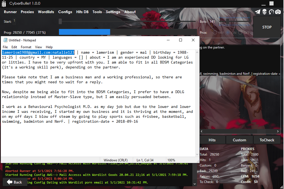Maximize the Notepad window
The image size is (284, 189).
(181, 40)
